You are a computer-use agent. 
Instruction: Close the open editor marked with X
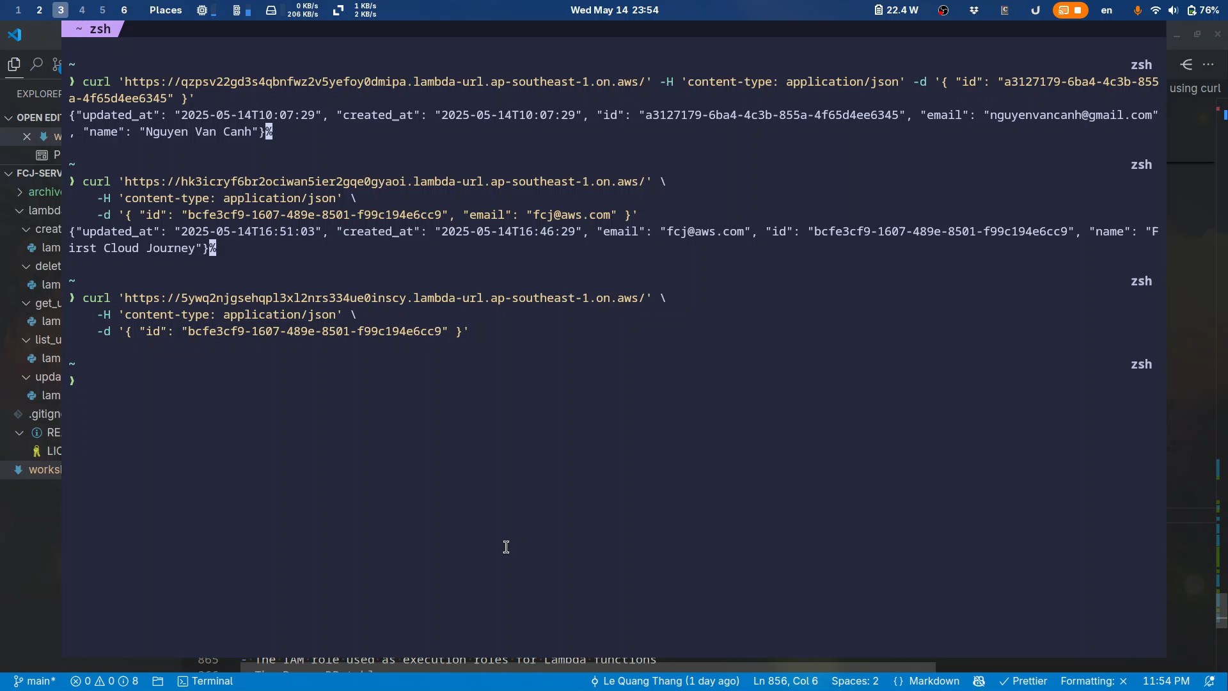tap(27, 136)
